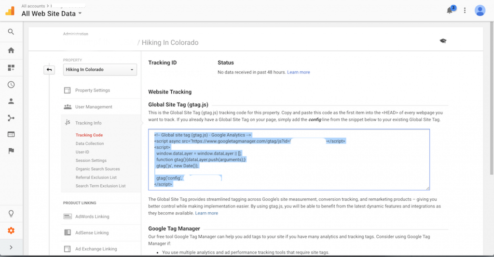Click the User Management people icon
The width and height of the screenshot is (494, 257).
[68, 107]
